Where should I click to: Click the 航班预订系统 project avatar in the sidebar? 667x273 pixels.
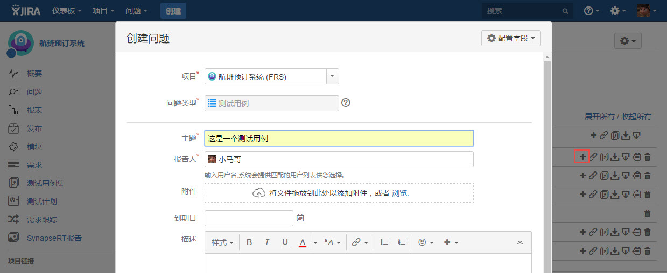click(20, 44)
